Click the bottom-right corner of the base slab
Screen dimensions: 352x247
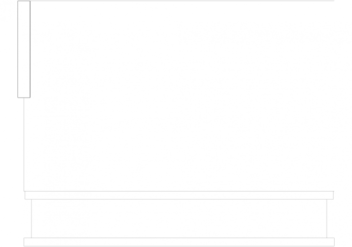coord(334,246)
